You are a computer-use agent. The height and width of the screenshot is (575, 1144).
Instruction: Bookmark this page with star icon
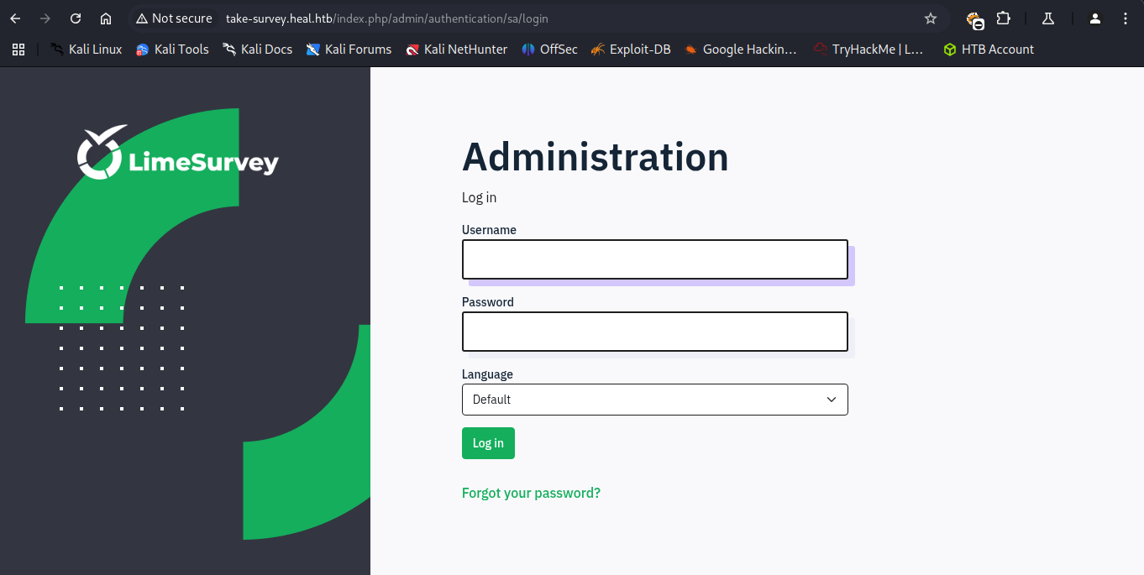[930, 18]
